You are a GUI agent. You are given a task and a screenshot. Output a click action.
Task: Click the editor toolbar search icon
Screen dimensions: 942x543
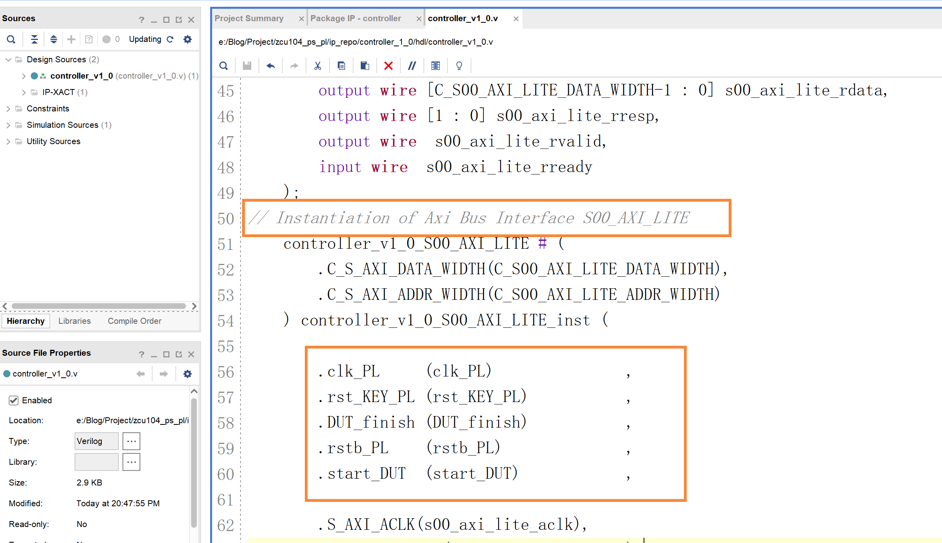click(224, 66)
